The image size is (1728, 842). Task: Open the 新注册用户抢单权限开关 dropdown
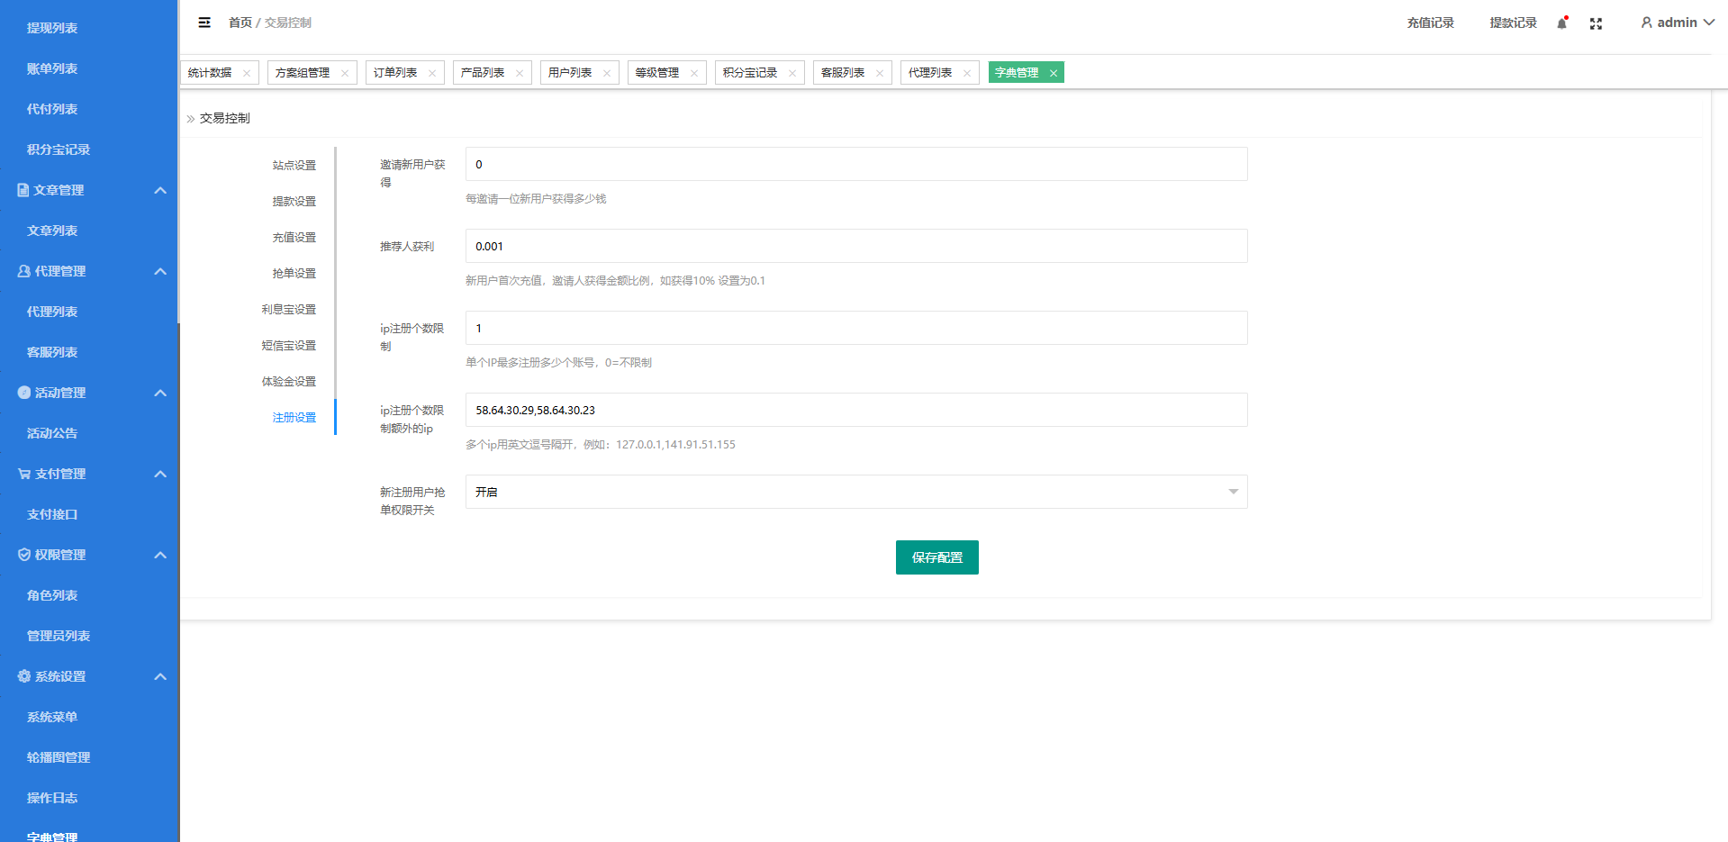pyautogui.click(x=855, y=492)
